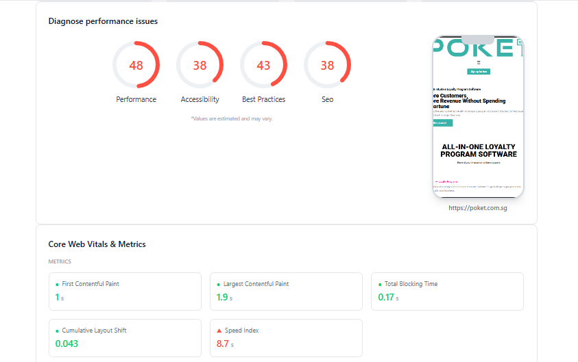578x362 pixels.
Task: Click the Core Web Vitals & Metrics heading
Action: point(97,244)
